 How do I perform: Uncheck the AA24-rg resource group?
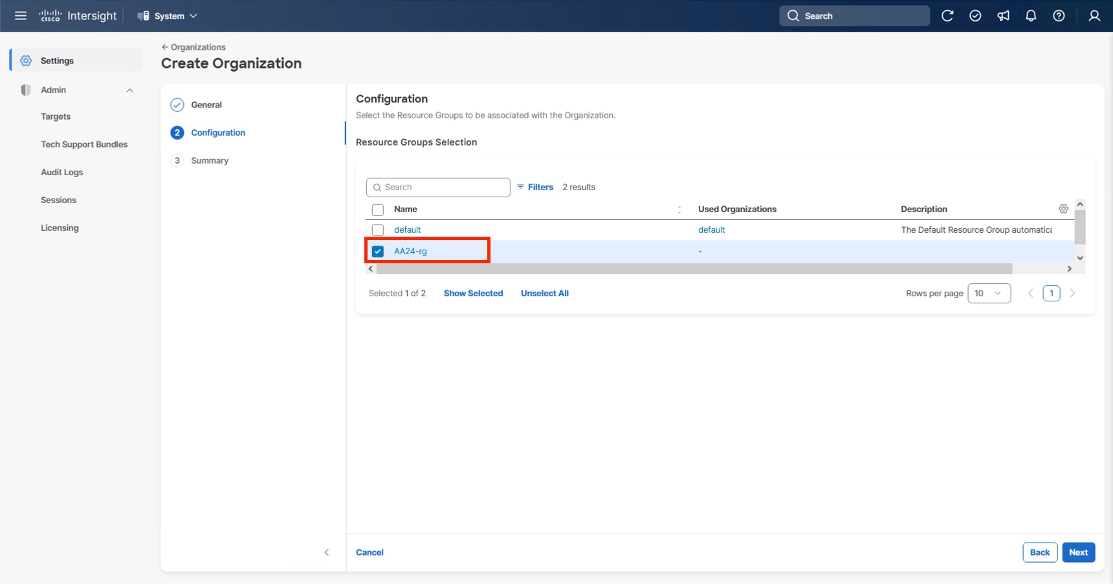coord(378,251)
